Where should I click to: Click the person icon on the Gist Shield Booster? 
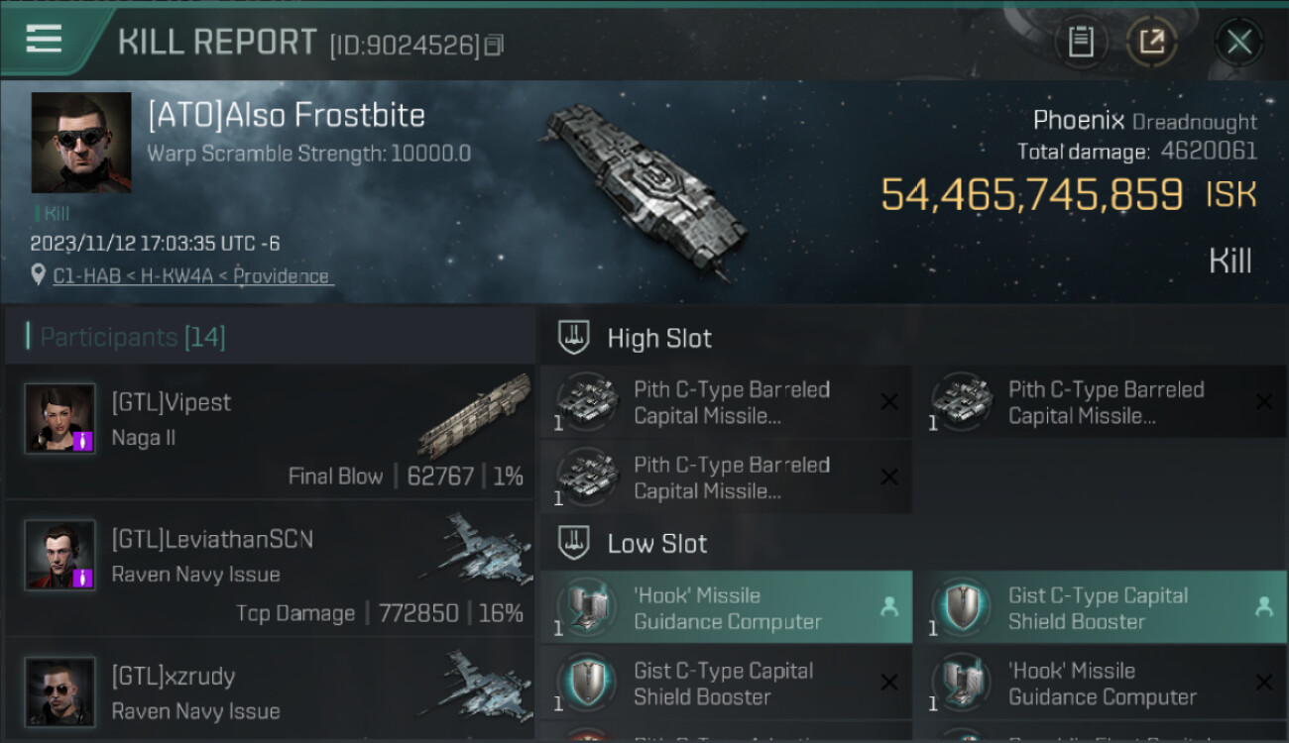pos(1264,608)
